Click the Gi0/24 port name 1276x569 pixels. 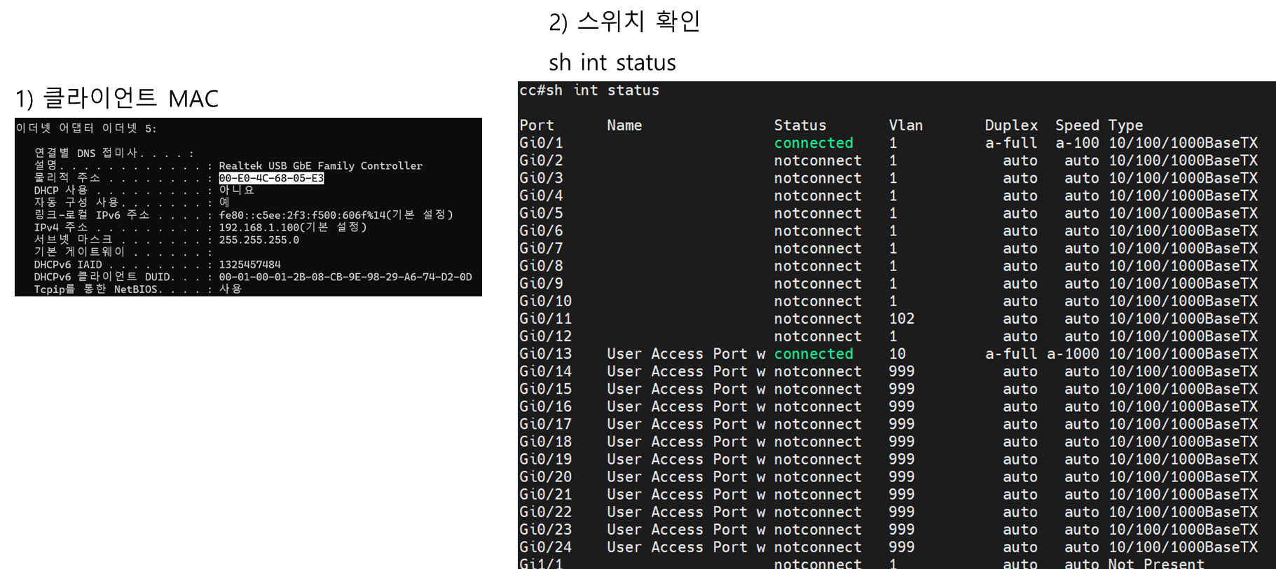tap(545, 547)
